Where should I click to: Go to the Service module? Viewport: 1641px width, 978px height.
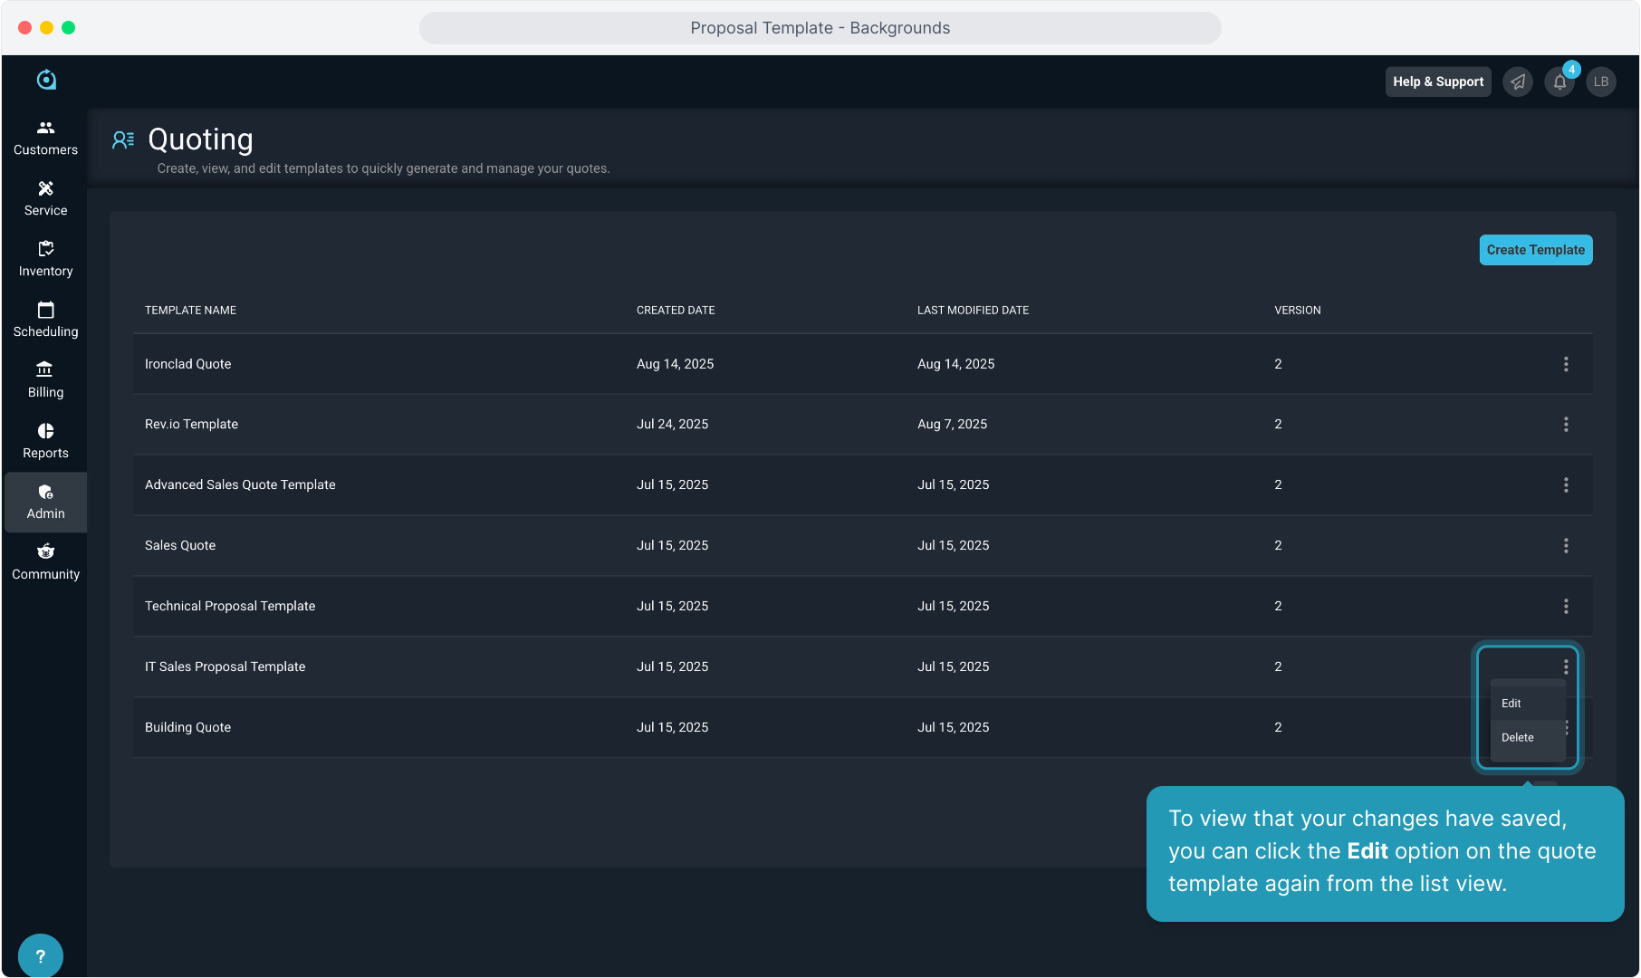click(x=45, y=199)
